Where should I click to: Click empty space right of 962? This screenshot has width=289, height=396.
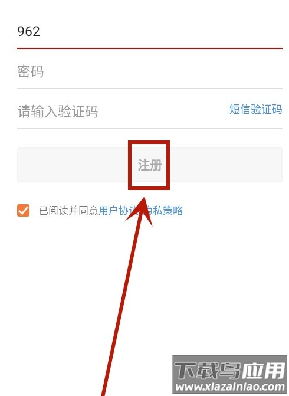click(162, 31)
